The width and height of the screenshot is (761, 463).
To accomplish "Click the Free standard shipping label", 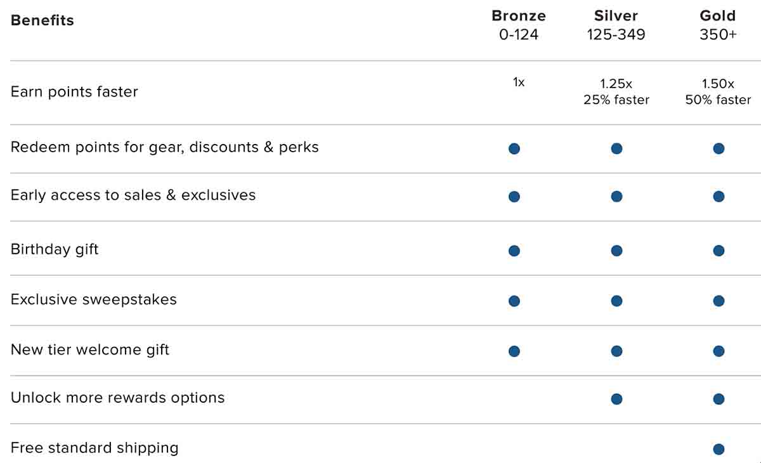I will (x=94, y=448).
